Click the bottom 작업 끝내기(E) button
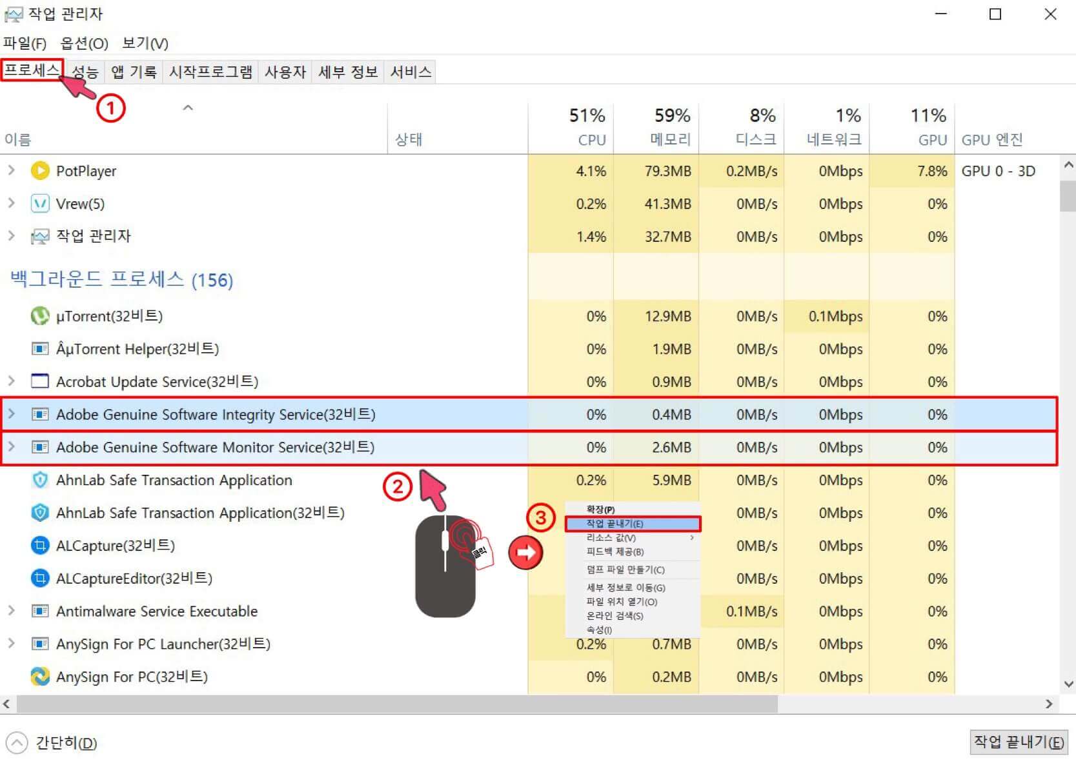Viewport: 1076px width, 767px height. coord(1019,742)
